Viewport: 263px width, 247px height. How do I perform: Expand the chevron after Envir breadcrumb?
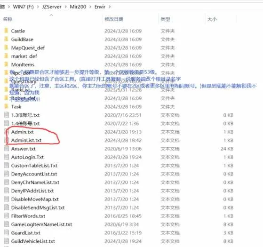110,7
